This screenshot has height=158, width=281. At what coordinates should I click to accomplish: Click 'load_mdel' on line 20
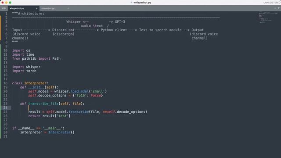coord(79,91)
